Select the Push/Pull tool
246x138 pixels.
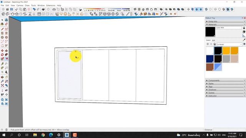(6, 51)
